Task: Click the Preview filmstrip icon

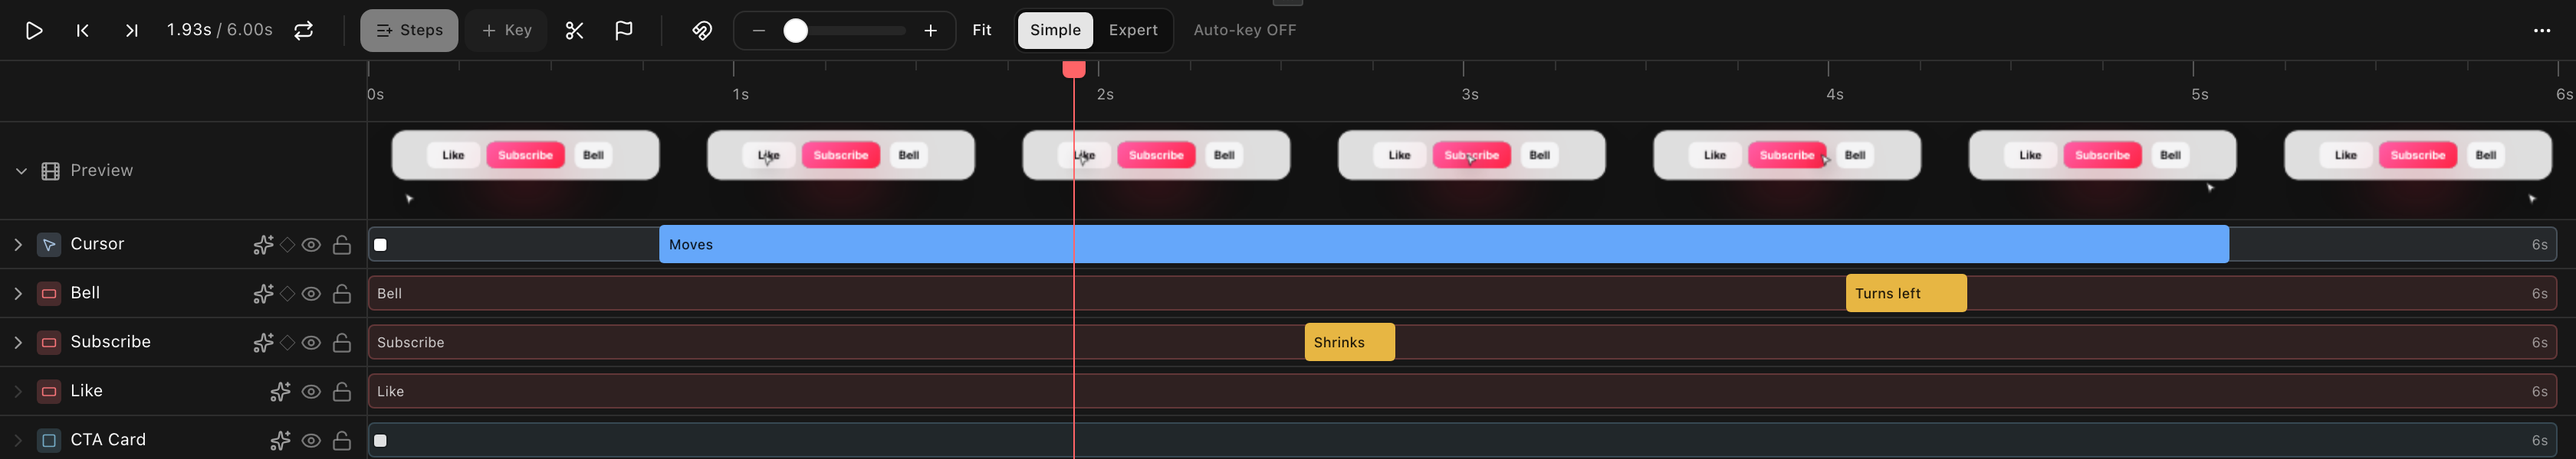Action: pos(50,171)
